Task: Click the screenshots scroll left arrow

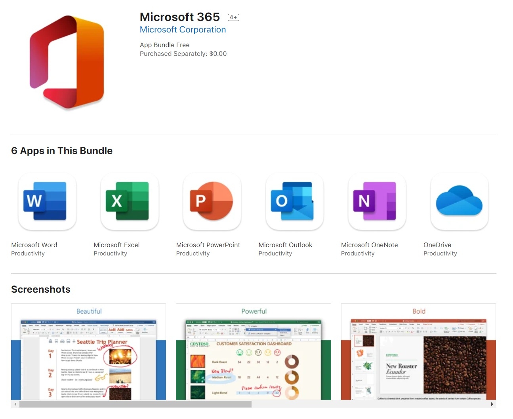Action: pyautogui.click(x=15, y=404)
